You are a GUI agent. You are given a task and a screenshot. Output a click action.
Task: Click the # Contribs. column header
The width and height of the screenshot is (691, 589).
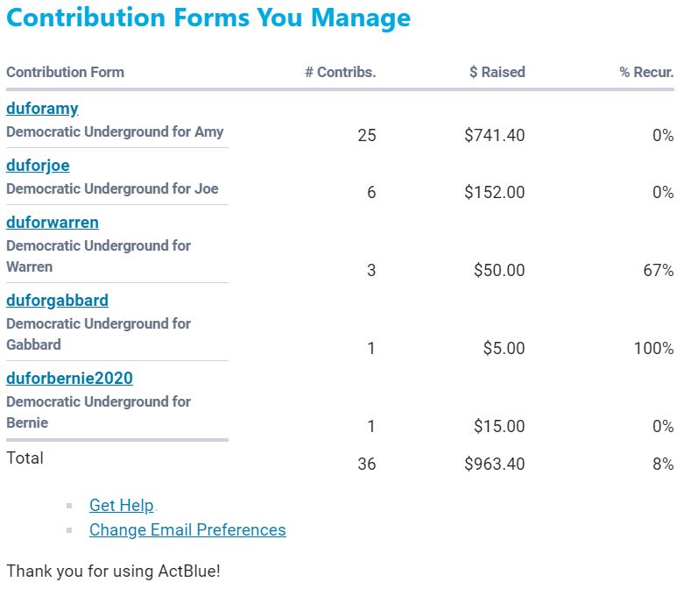pyautogui.click(x=340, y=73)
